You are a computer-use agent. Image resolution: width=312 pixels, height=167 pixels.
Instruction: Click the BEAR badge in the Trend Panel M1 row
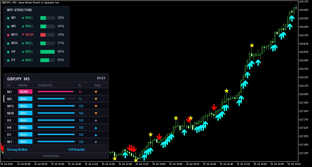25,92
